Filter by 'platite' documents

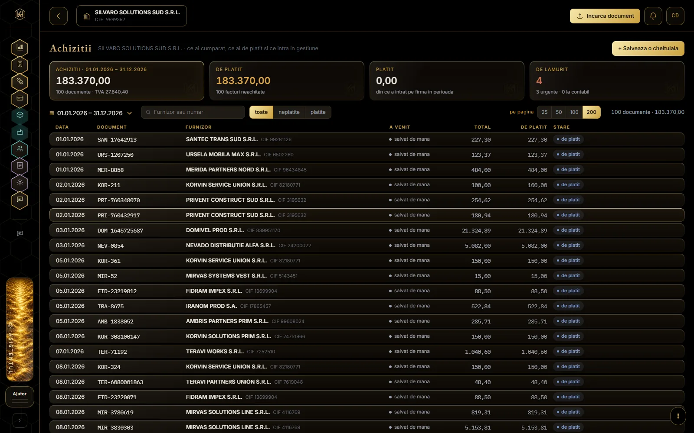(318, 112)
